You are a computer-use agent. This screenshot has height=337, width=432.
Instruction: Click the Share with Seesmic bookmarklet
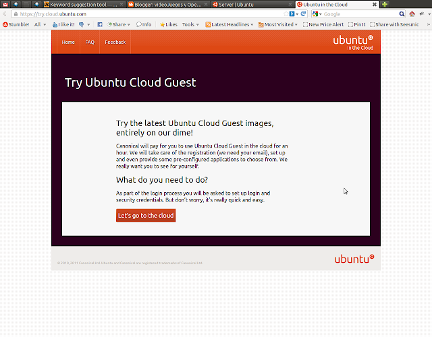[394, 24]
